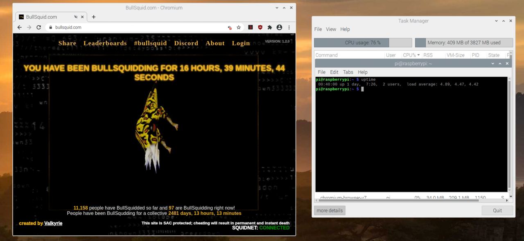
Task: Click the terminal vertical scrollbar
Action: tap(509, 133)
